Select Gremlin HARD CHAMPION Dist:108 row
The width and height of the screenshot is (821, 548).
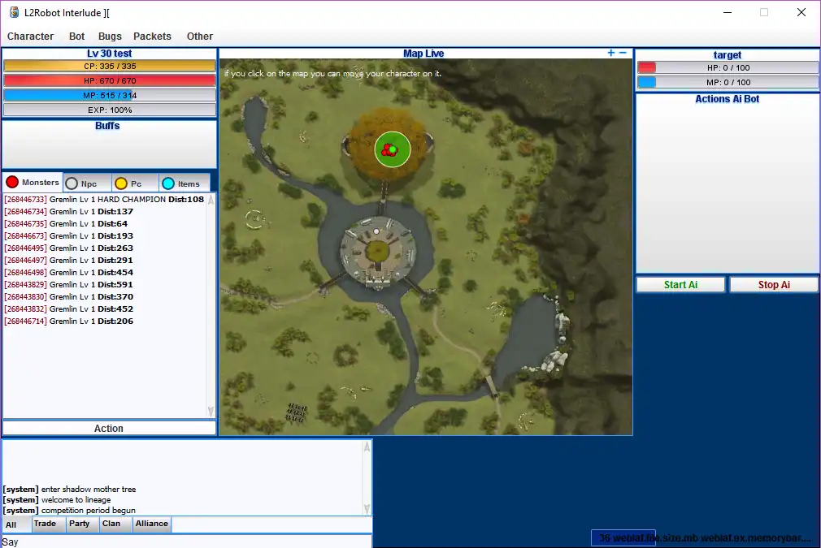(x=104, y=199)
